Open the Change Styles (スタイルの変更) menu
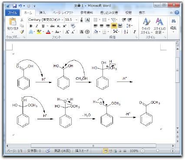This screenshot has width=185, height=160. tap(159, 26)
